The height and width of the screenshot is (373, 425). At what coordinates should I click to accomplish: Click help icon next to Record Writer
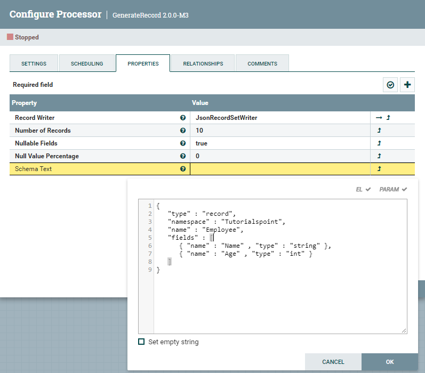pyautogui.click(x=183, y=118)
